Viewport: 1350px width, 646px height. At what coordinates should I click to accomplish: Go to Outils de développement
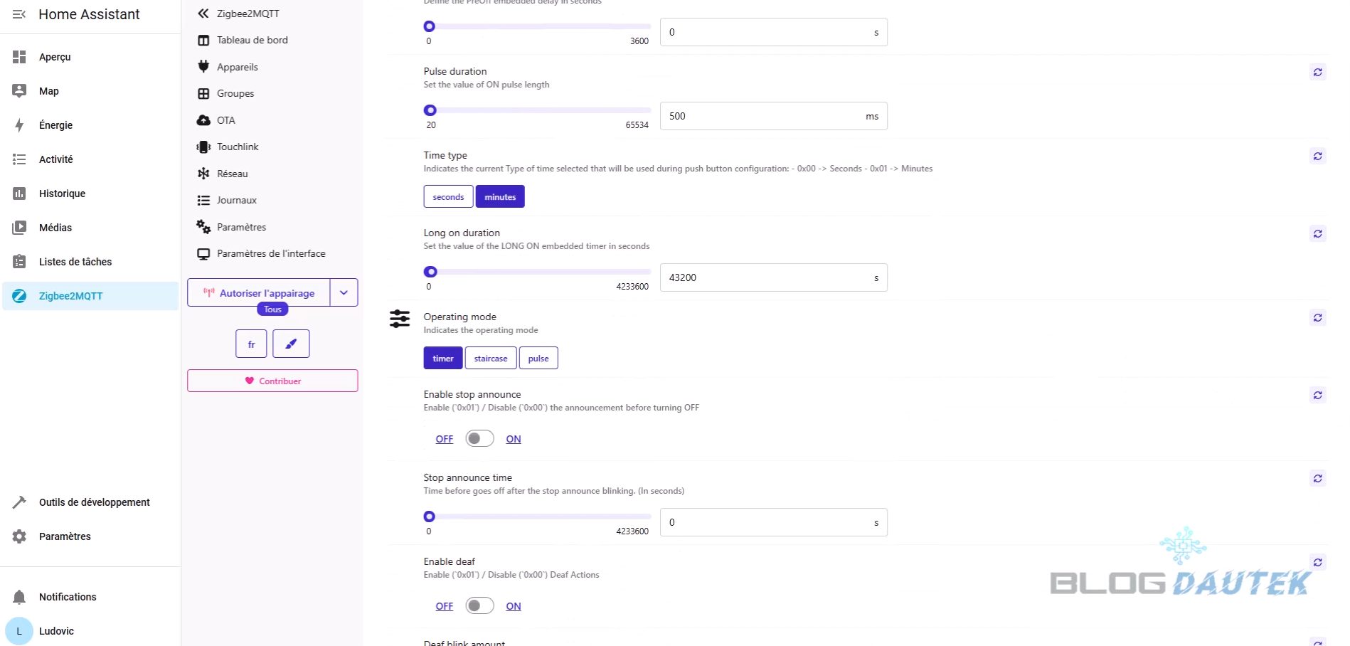(94, 502)
